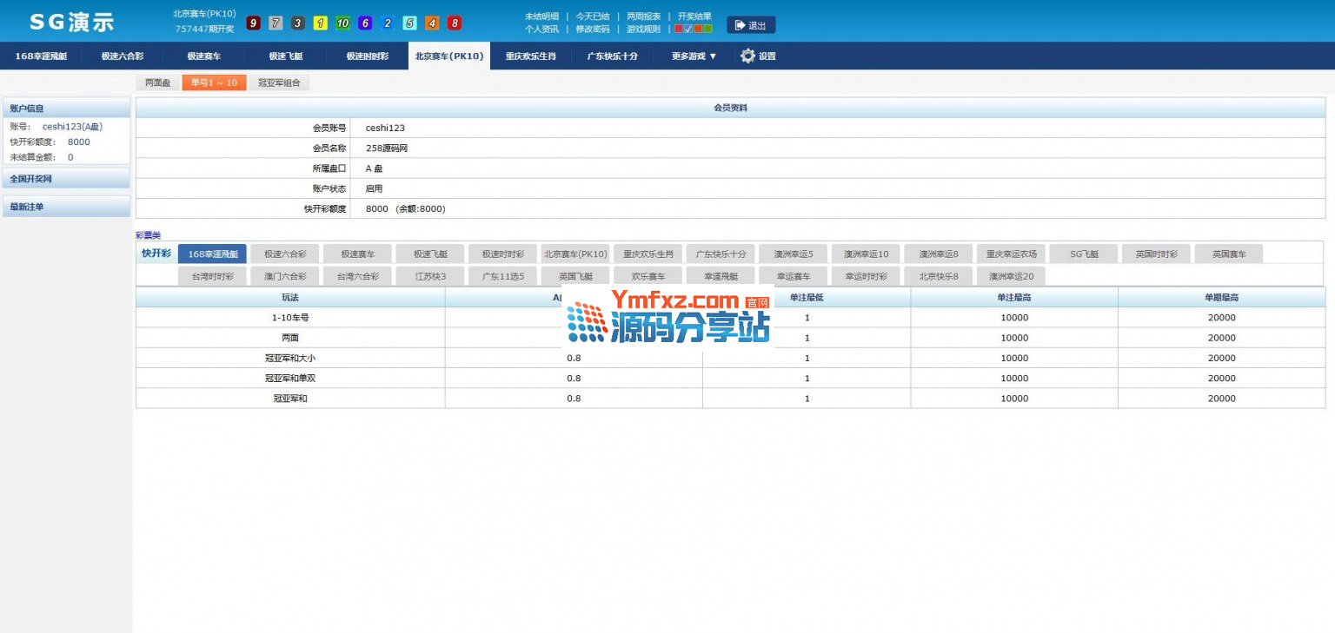Click the settings gear icon

(747, 56)
